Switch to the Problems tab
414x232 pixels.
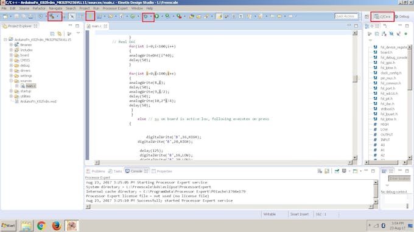pyautogui.click(x=96, y=171)
